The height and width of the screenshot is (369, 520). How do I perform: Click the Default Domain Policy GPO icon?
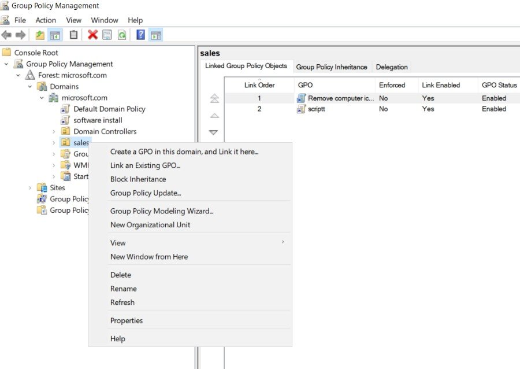pos(65,109)
